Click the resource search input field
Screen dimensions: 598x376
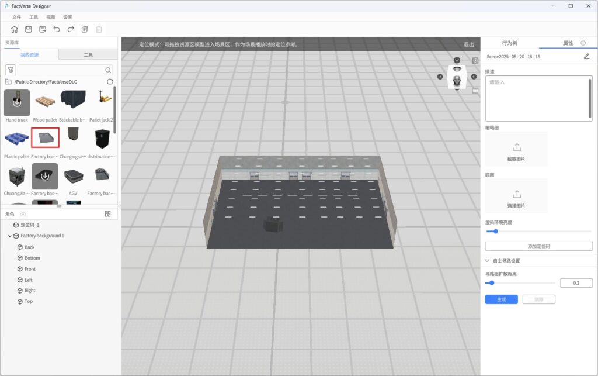coord(65,70)
